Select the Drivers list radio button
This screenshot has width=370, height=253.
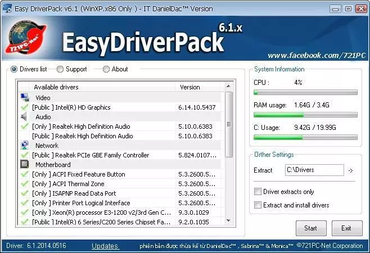[14, 69]
